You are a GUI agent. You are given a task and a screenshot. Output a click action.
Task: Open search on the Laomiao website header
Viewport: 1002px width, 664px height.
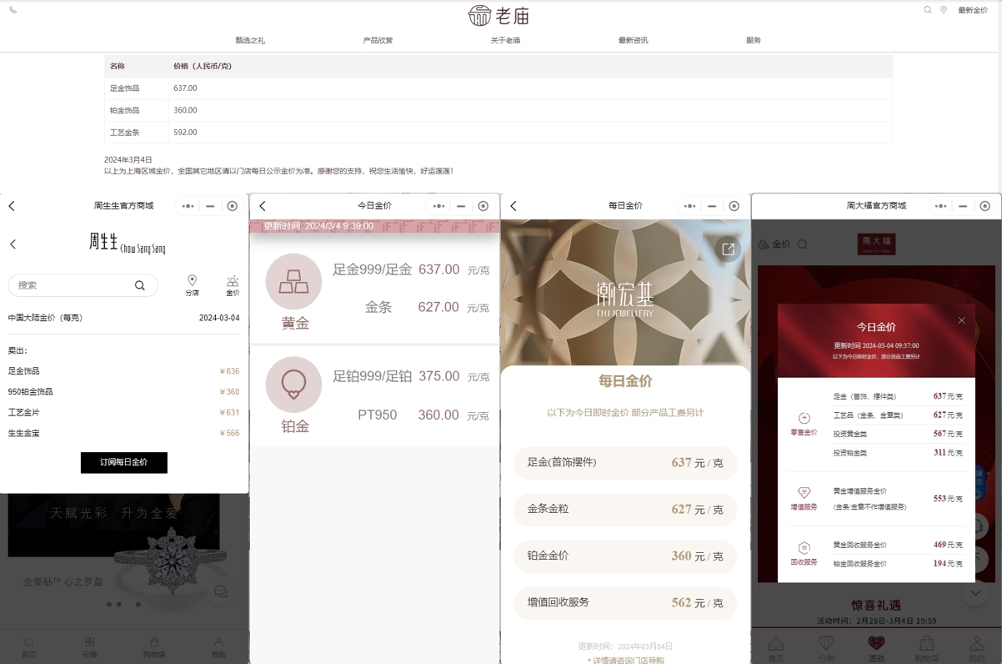[x=927, y=10]
